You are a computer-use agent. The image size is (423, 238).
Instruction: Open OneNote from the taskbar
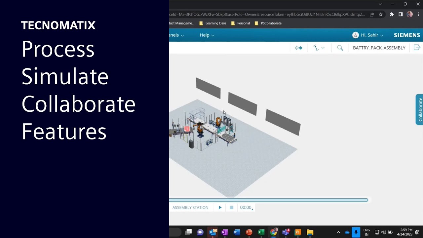point(225,232)
